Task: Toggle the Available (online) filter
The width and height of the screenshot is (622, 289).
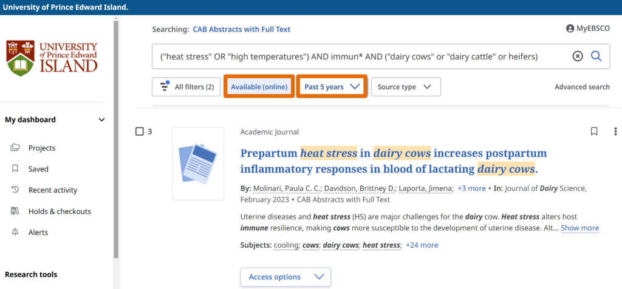Action: (x=259, y=87)
